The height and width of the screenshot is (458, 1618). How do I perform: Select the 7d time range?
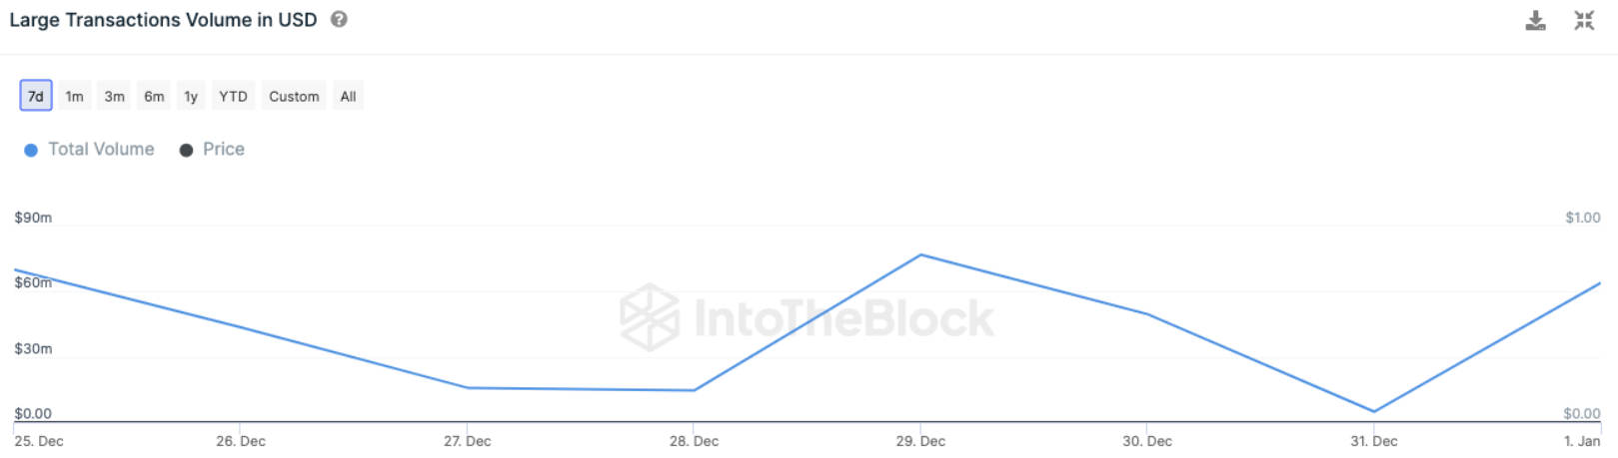[36, 96]
